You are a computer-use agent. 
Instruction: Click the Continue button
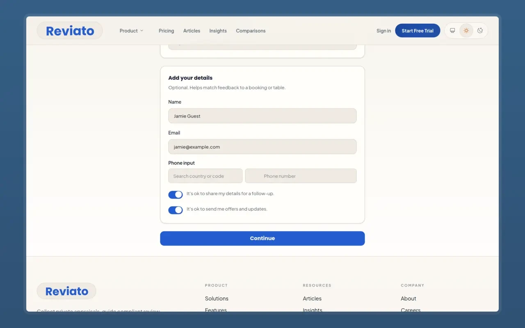pos(262,238)
